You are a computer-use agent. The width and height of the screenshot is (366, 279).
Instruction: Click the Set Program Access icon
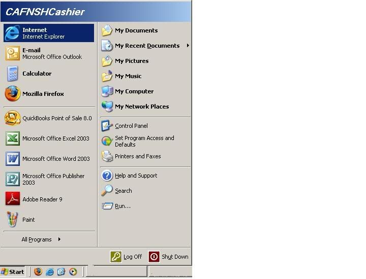107,141
